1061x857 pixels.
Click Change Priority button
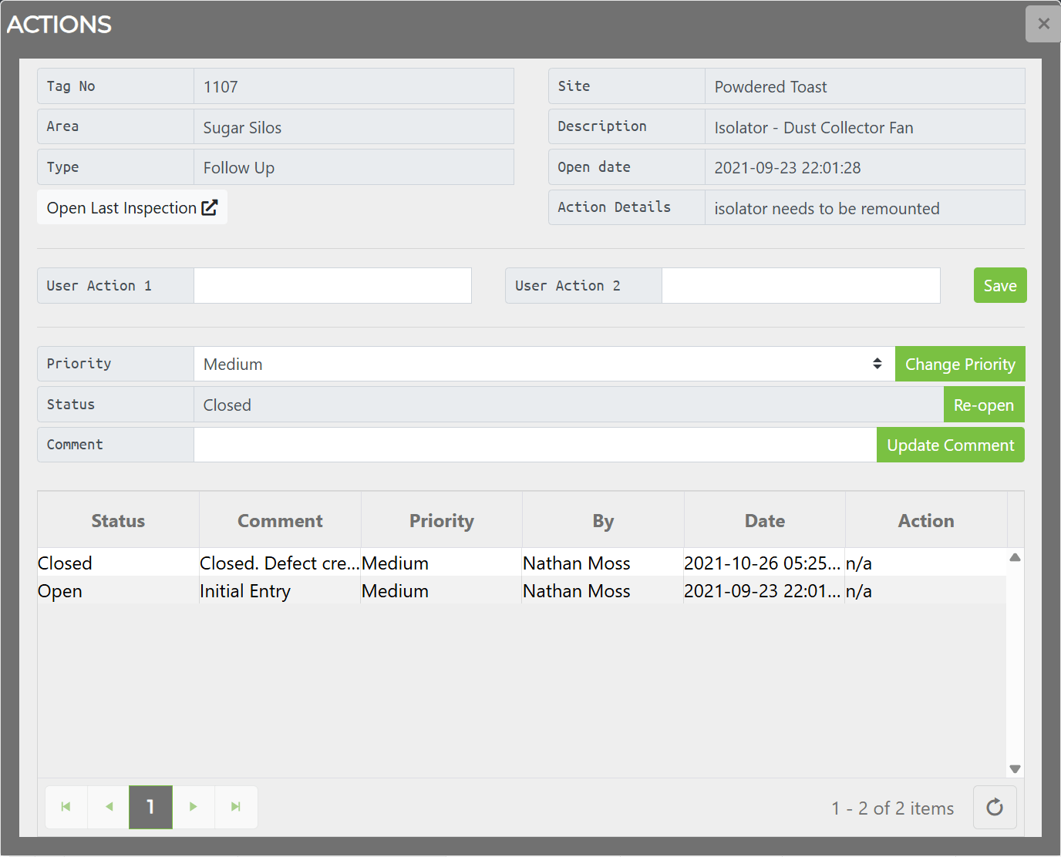960,364
